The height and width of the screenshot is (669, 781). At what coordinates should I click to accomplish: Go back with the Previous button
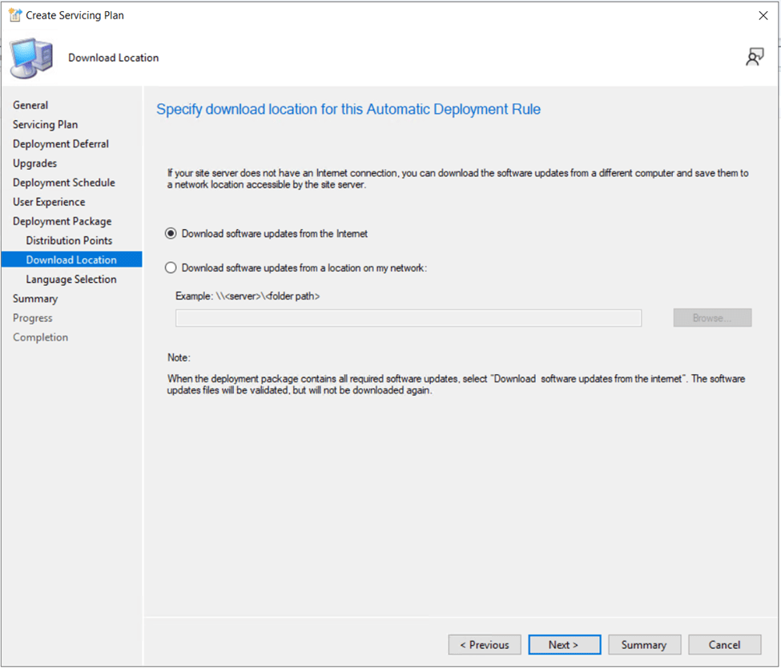[x=485, y=645]
